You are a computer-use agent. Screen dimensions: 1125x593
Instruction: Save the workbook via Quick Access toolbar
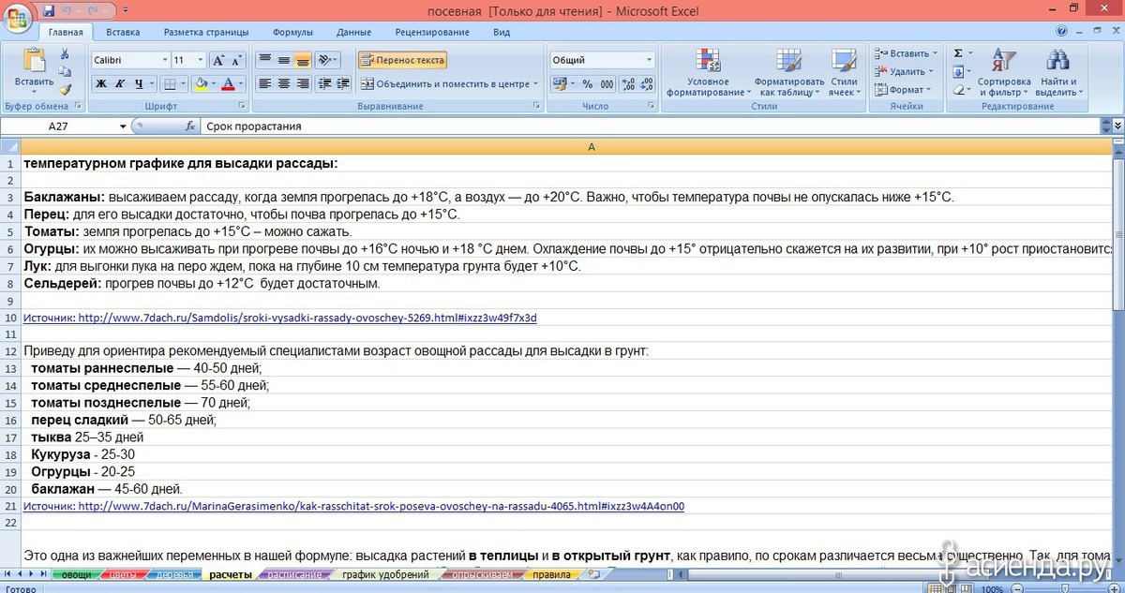(49, 10)
